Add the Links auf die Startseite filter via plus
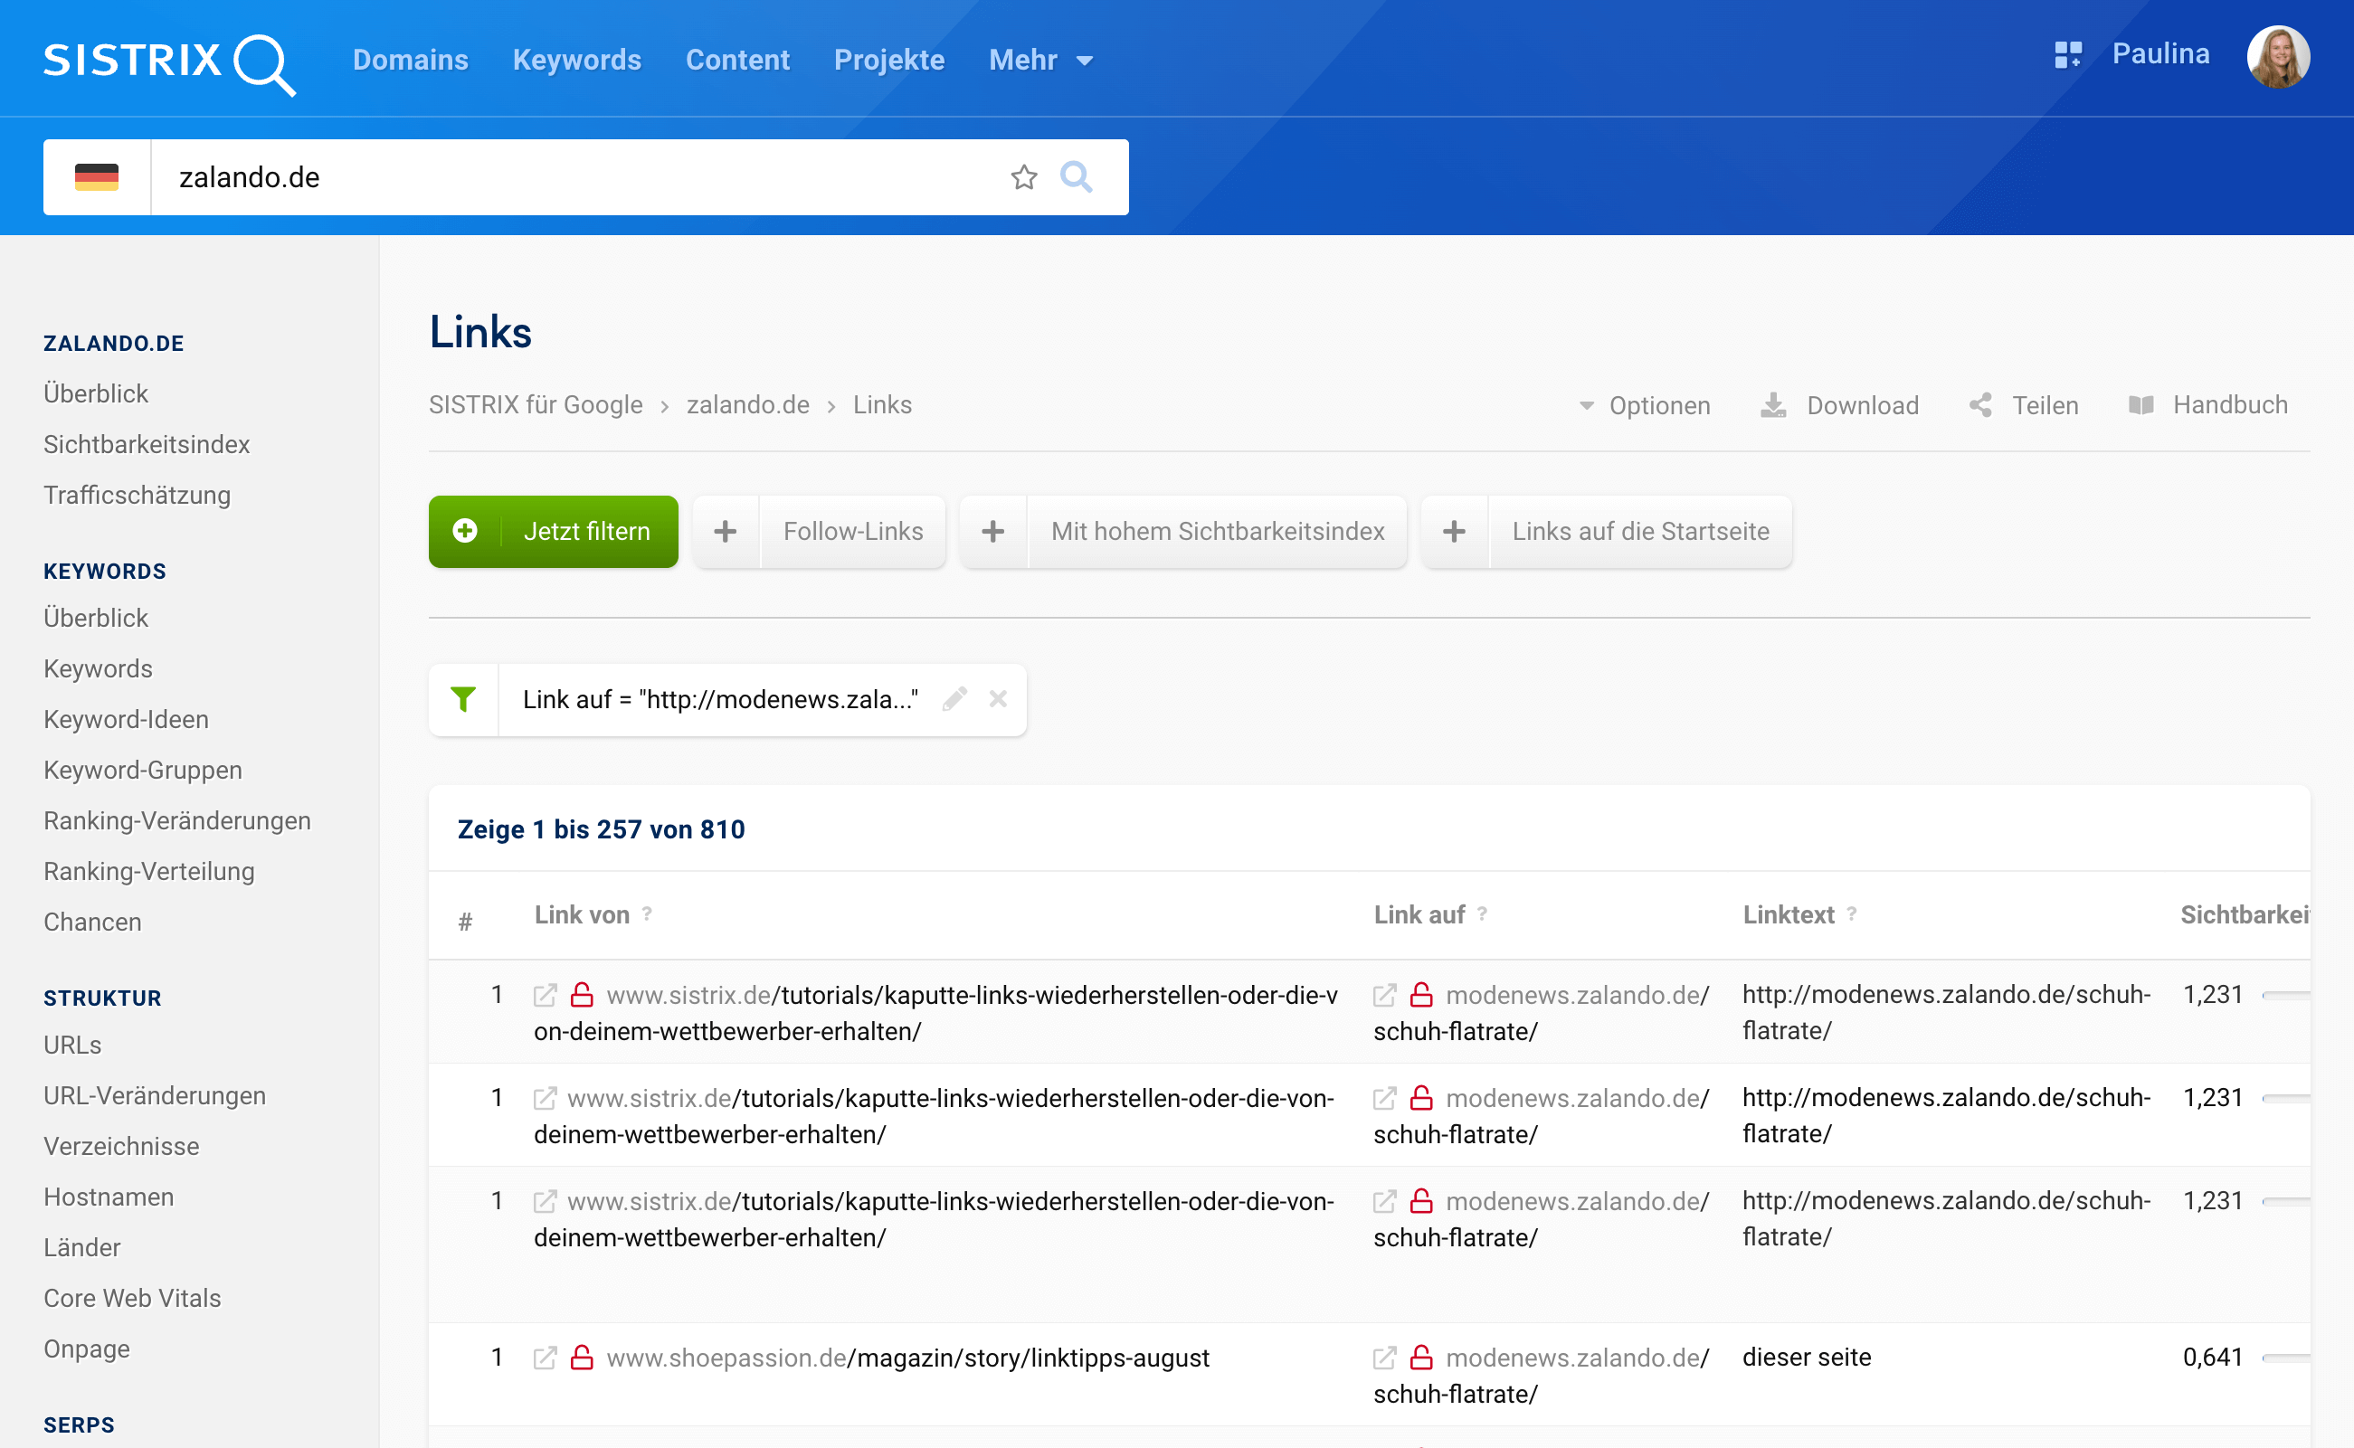Image resolution: width=2354 pixels, height=1448 pixels. coord(1455,532)
